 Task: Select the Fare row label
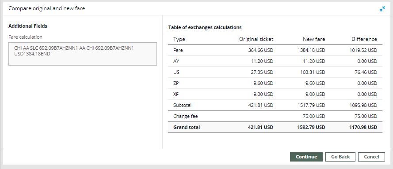pos(178,50)
